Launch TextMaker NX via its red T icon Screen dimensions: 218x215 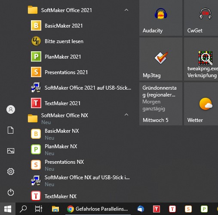coord(36,196)
